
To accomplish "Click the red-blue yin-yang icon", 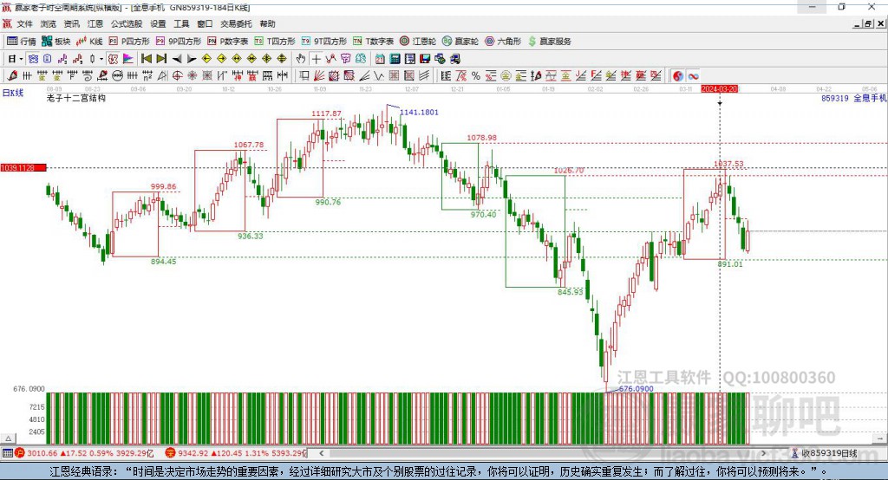I will [678, 76].
